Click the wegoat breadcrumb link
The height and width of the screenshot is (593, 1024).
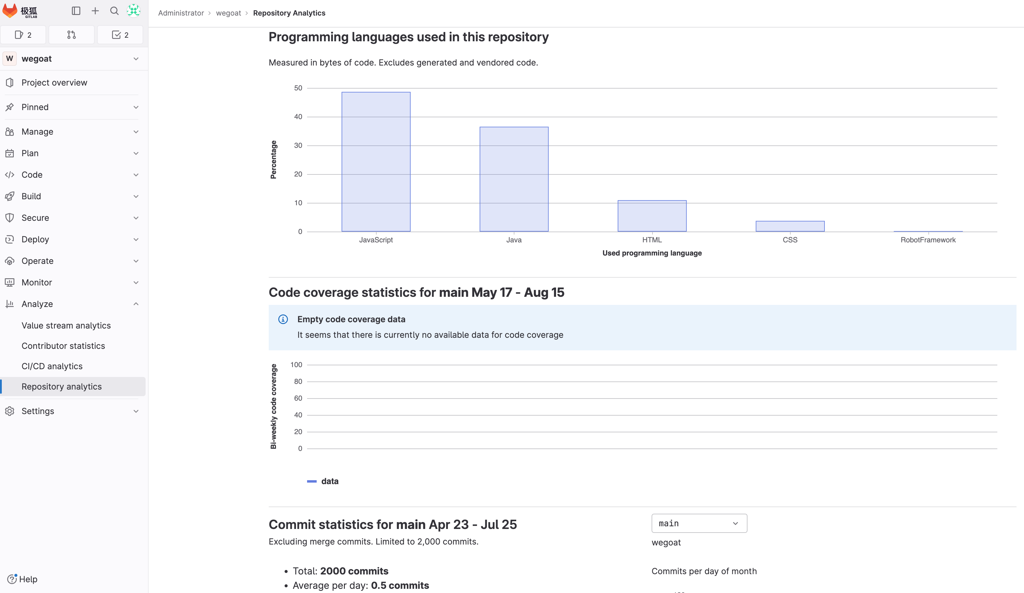coord(228,13)
